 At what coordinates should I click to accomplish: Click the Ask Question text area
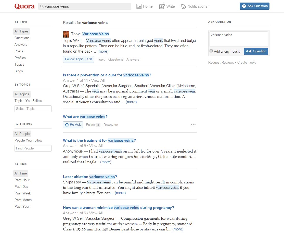[x=239, y=39]
